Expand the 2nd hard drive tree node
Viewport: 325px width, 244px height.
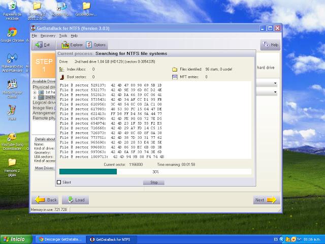[35, 97]
